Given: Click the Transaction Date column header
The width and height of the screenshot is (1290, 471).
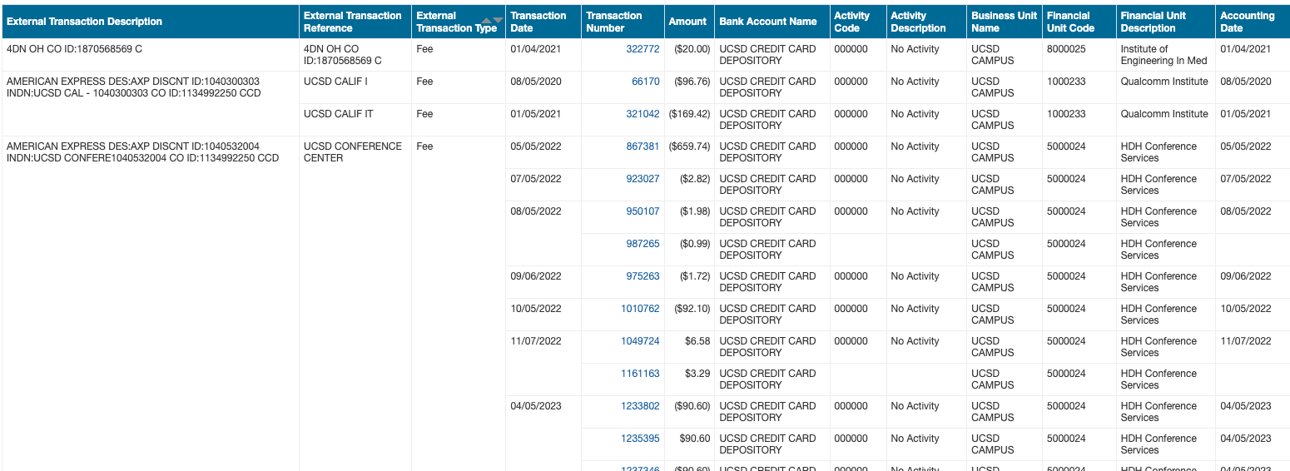Looking at the screenshot, I should [x=538, y=22].
